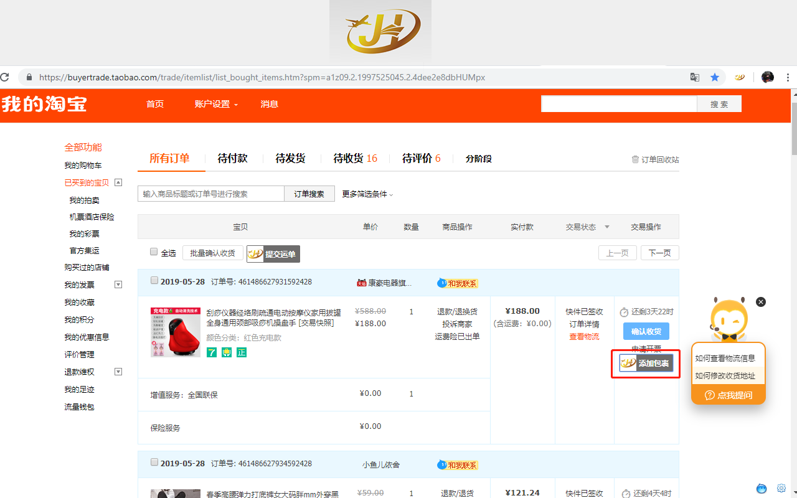Select the order 461486627931592428 checkbox
Viewport: 797px width, 498px height.
click(154, 281)
